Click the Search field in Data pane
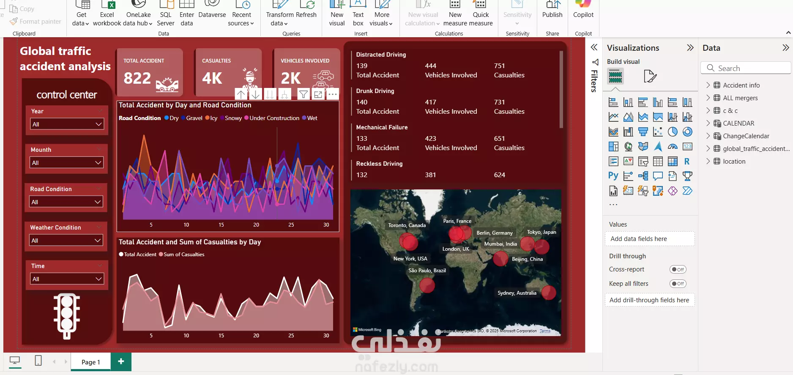The image size is (793, 375). (746, 68)
